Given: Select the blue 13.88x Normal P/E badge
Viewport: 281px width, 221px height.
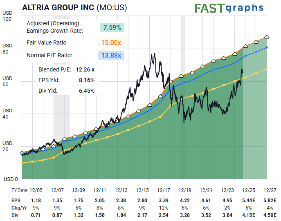Looking at the screenshot, I should [112, 55].
